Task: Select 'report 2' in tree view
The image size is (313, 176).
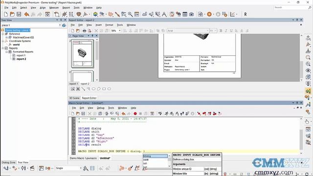Action: coord(22,59)
